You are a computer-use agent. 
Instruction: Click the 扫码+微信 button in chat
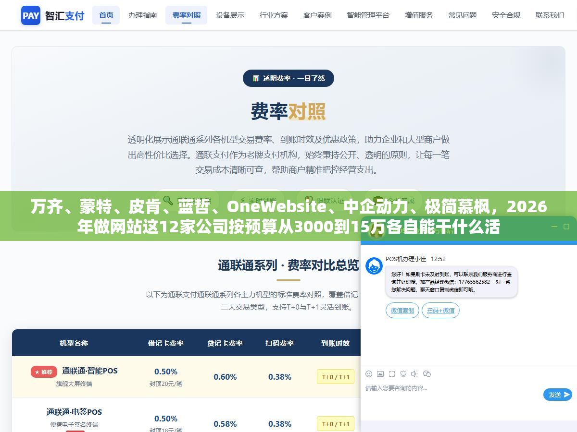(440, 311)
